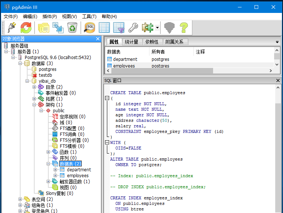
Task: Open plugins dropdown arrow in toolbar
Action: coord(157,28)
